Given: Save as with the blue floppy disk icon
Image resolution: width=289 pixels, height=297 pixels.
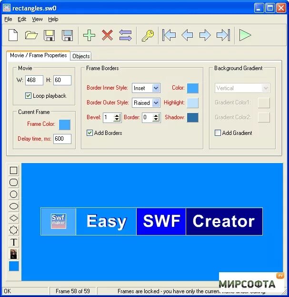Looking at the screenshot, I should [67, 35].
